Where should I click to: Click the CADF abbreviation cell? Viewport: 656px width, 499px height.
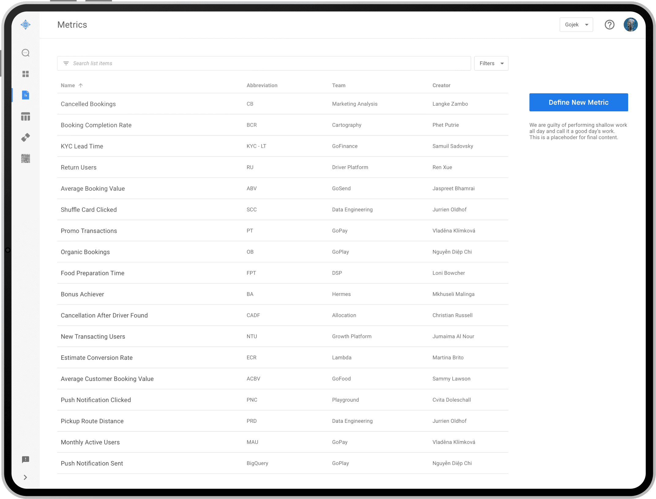253,315
